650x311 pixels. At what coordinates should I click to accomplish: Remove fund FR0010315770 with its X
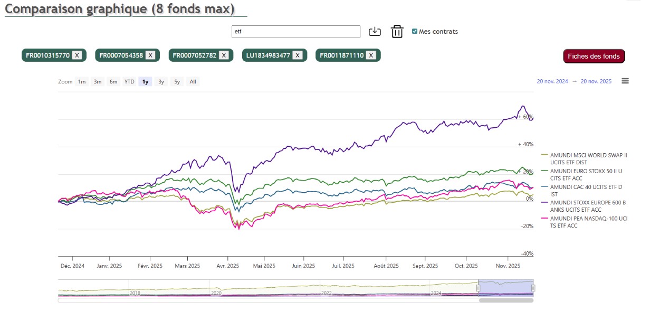pos(77,55)
